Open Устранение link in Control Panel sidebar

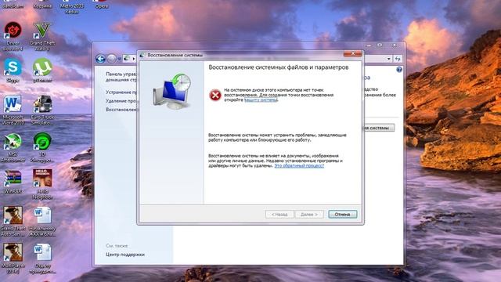tap(121, 92)
